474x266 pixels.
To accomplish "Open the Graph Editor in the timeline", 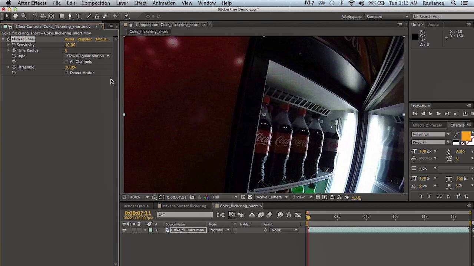I will 298,215.
